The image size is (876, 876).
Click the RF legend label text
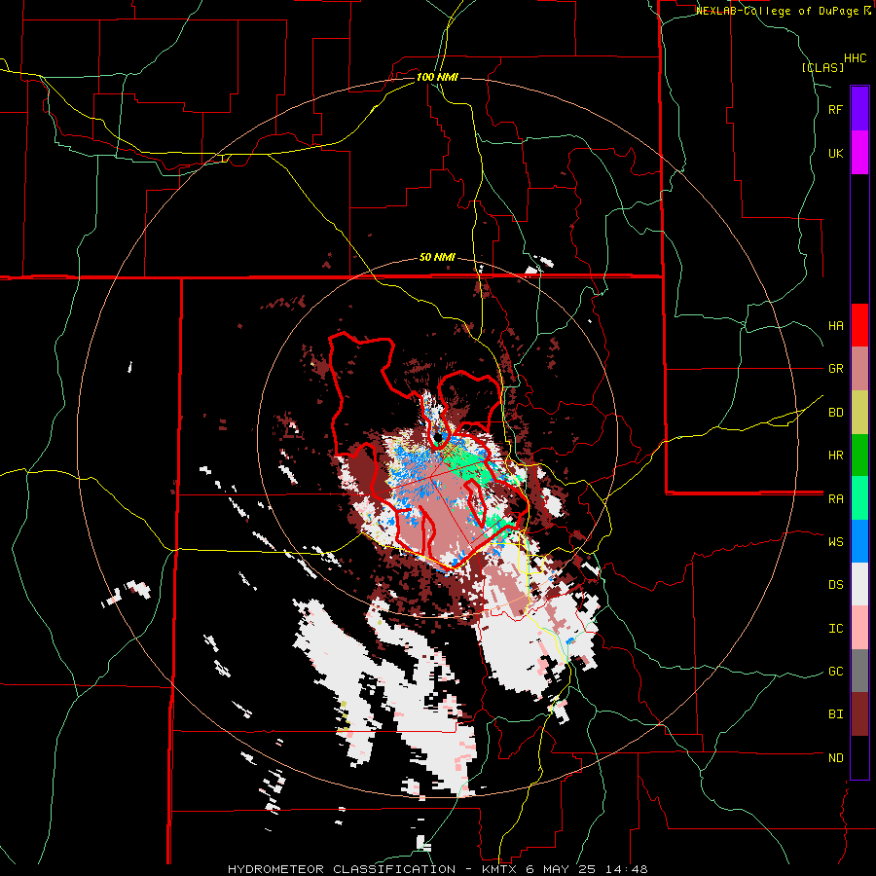(835, 109)
